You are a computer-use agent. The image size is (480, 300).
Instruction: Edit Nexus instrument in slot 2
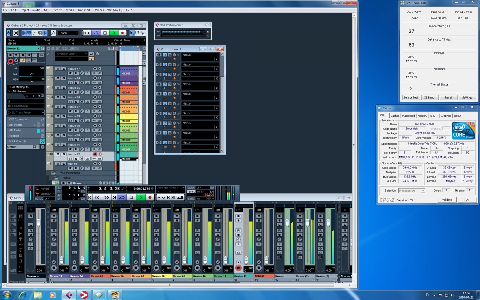(174, 65)
